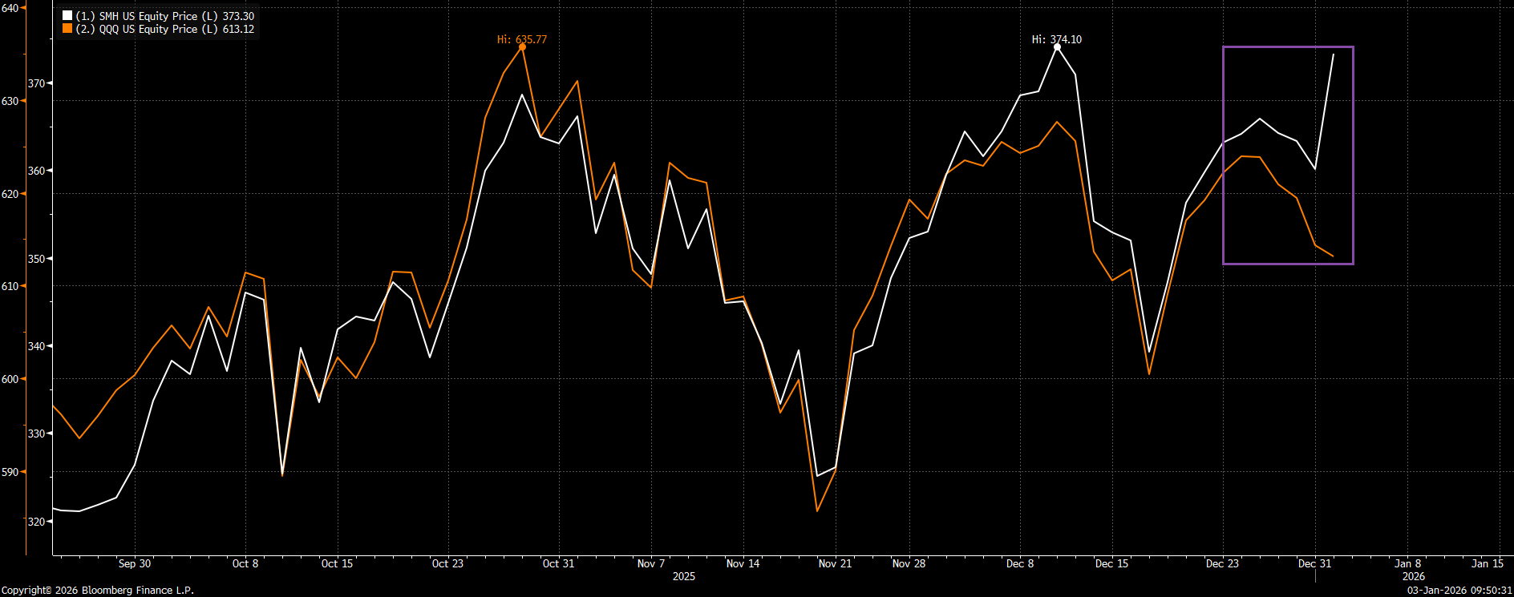Click the orange 600 price axis value
1514x597 pixels.
pyautogui.click(x=10, y=379)
